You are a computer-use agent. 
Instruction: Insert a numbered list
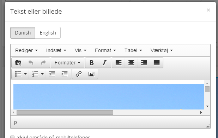[35, 74]
